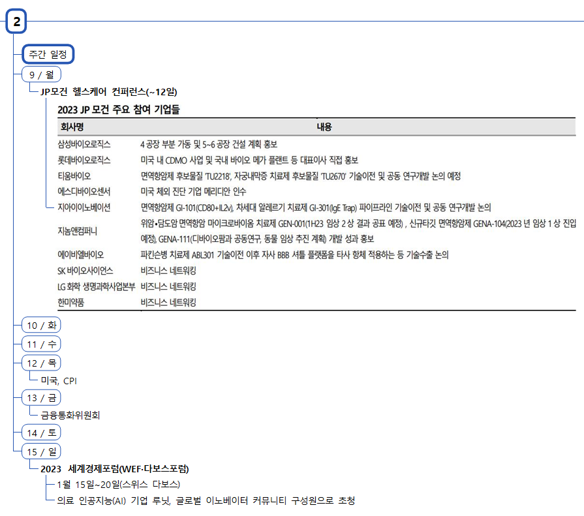The image size is (584, 516).
Task: Click the 내용 column header
Action: [x=324, y=127]
